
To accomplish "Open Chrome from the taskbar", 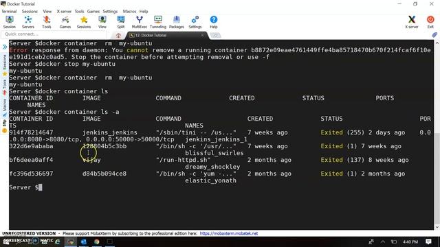I will (x=96, y=242).
